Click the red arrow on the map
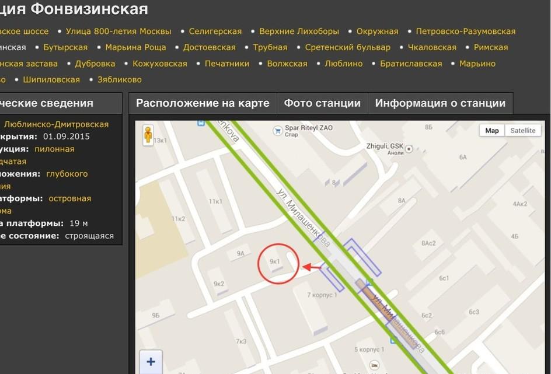This screenshot has height=374, width=551. pos(312,267)
